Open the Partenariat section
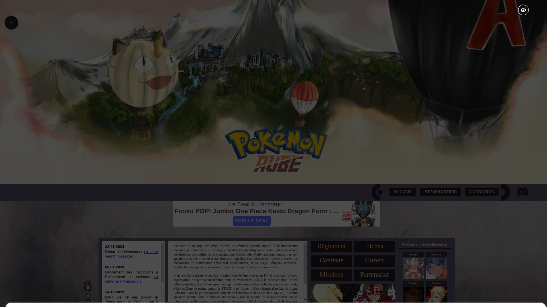 pyautogui.click(x=374, y=275)
